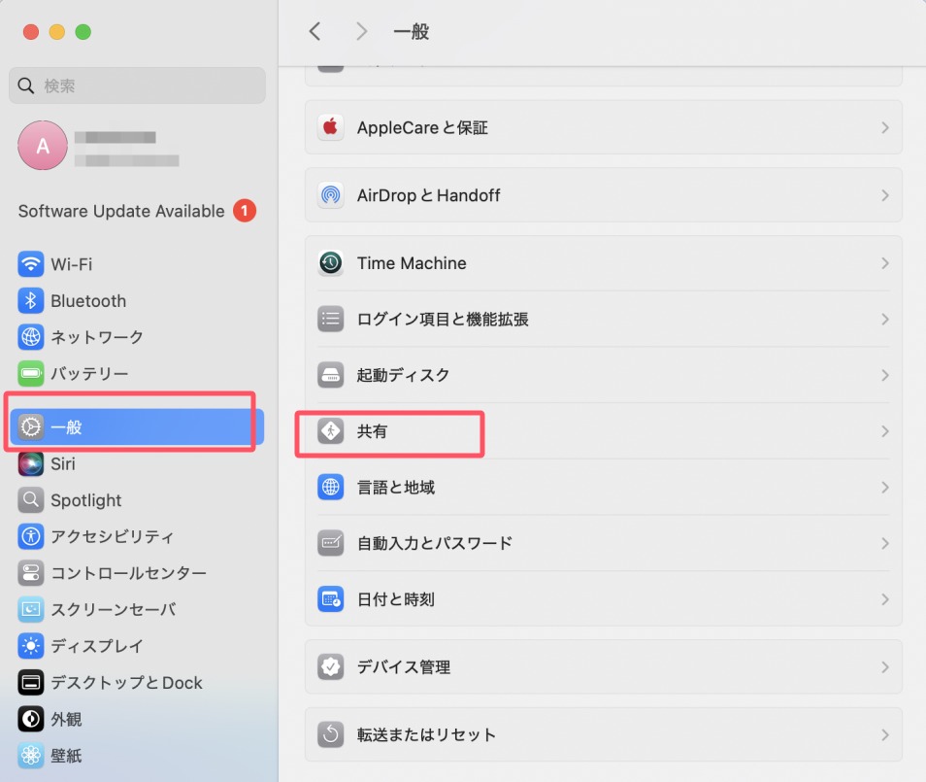Select the Siri icon in sidebar
926x782 pixels.
pyautogui.click(x=28, y=463)
